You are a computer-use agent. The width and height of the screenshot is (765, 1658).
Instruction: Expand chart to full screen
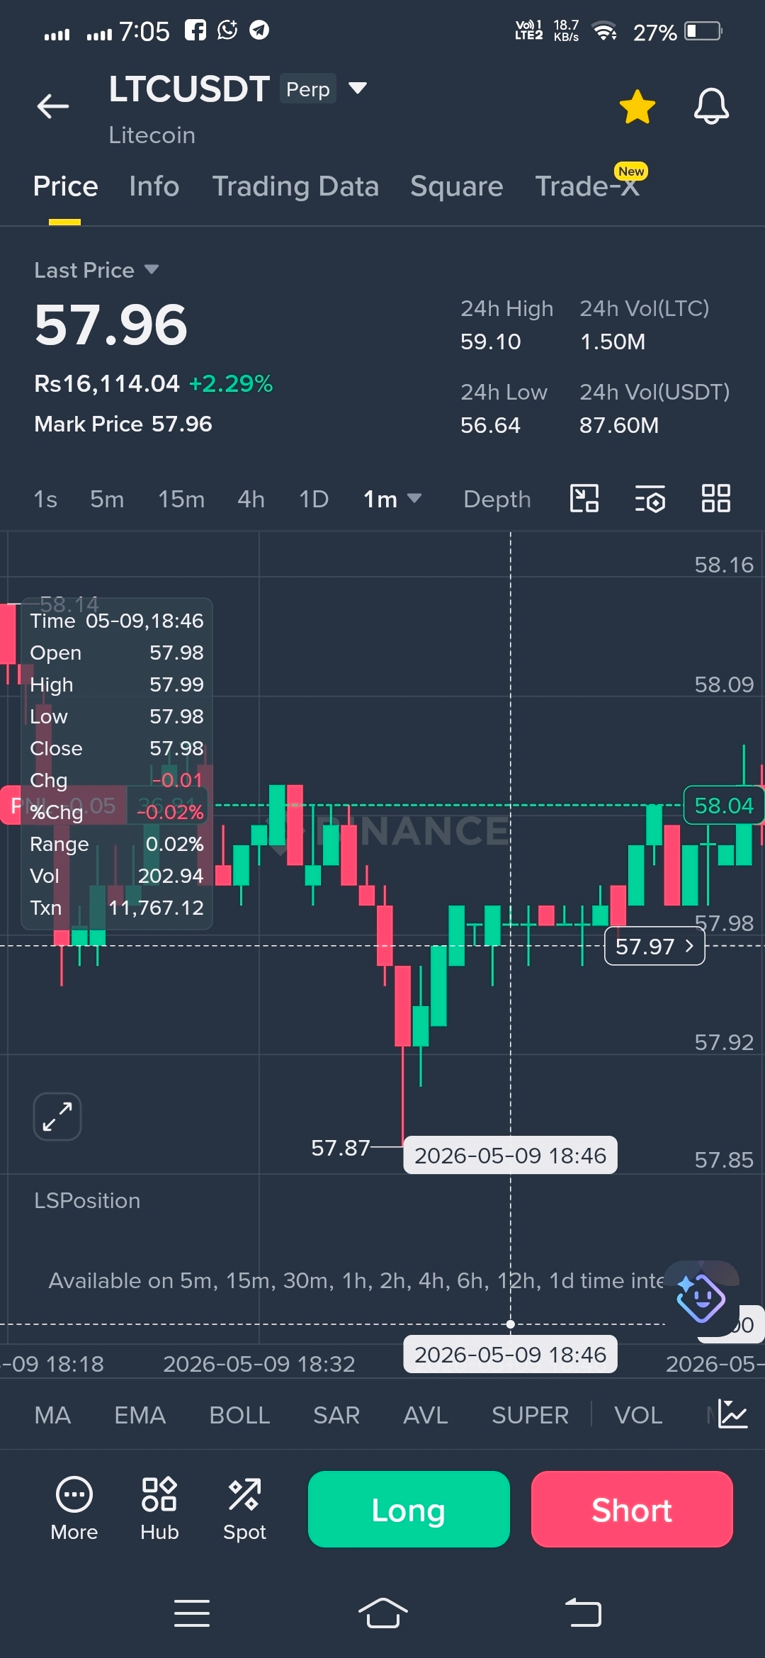pyautogui.click(x=57, y=1117)
